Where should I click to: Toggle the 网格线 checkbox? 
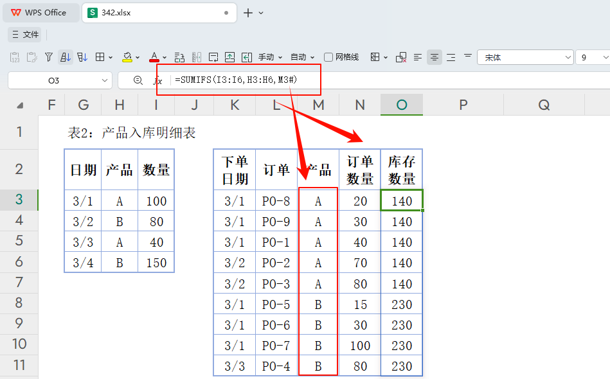point(328,57)
